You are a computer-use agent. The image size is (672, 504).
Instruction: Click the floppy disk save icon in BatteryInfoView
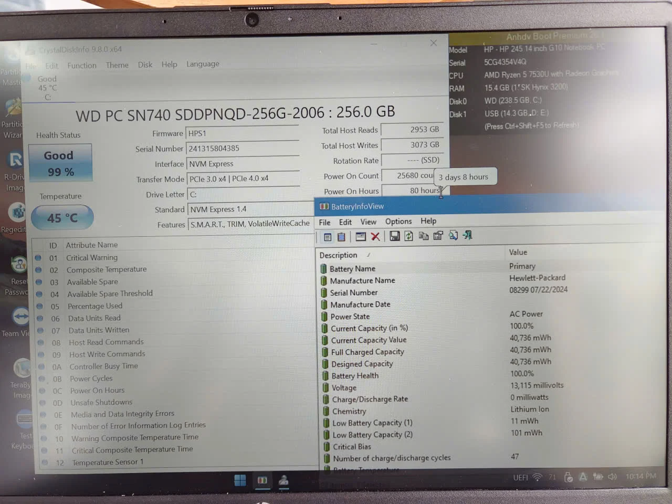394,236
